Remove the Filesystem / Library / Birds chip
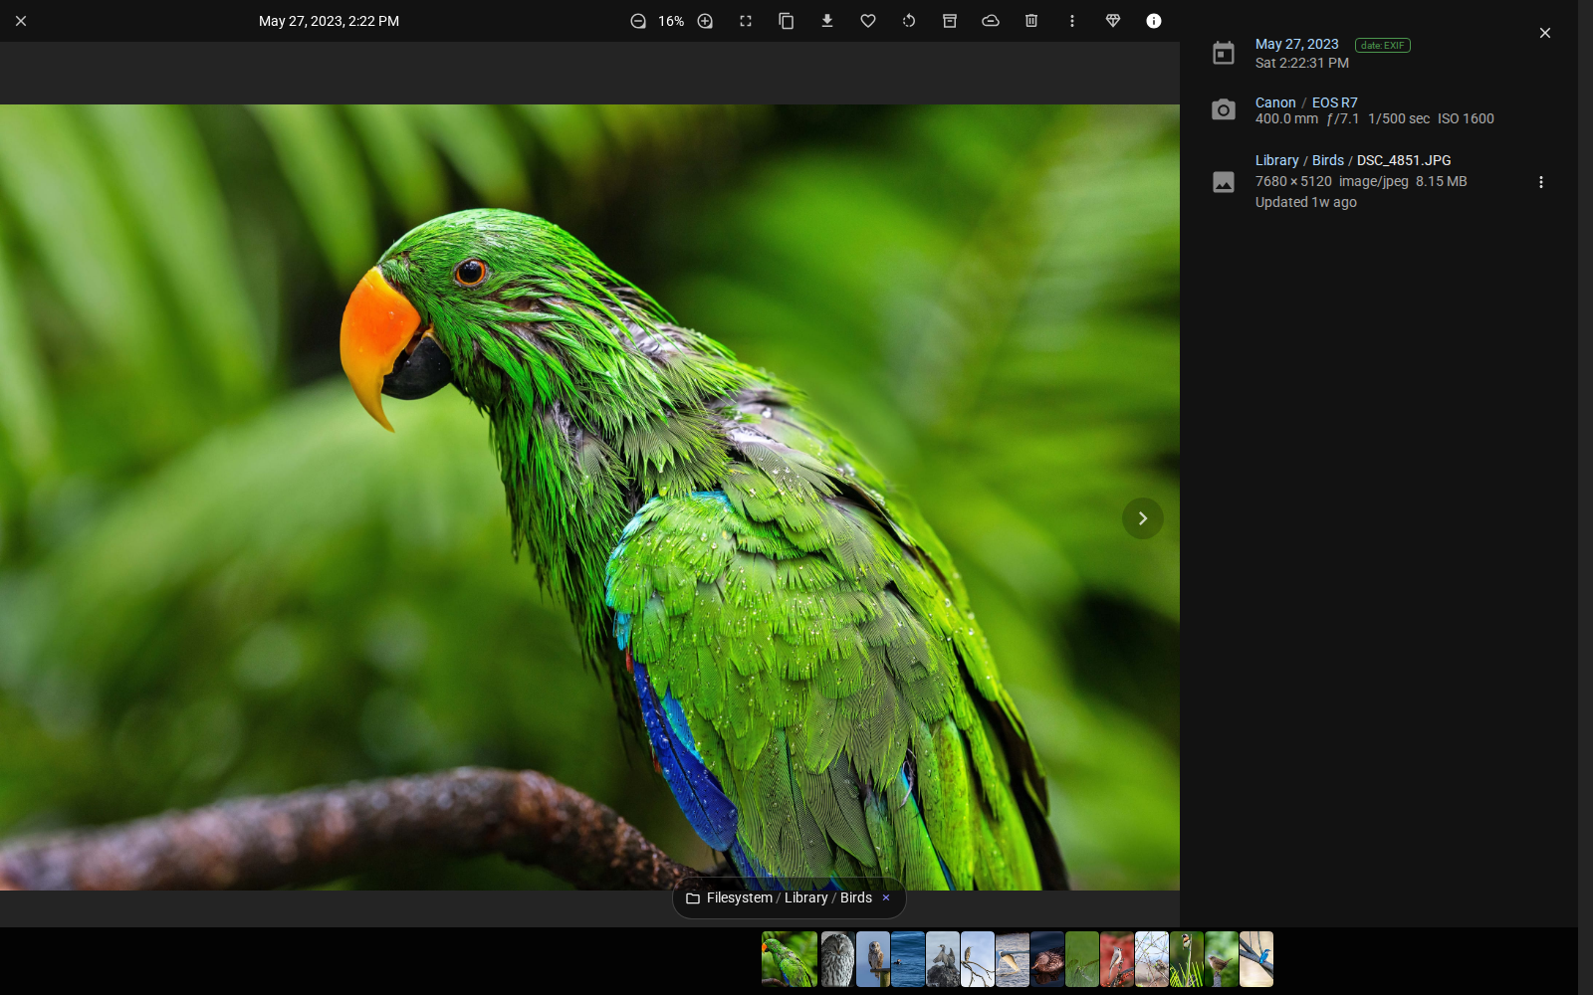This screenshot has width=1593, height=995. [886, 897]
